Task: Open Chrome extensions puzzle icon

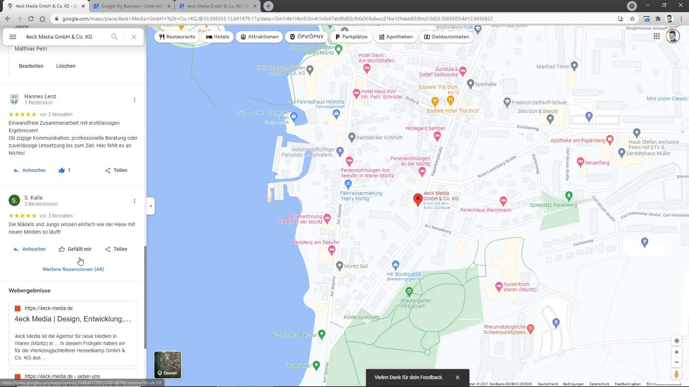Action: coord(658,19)
